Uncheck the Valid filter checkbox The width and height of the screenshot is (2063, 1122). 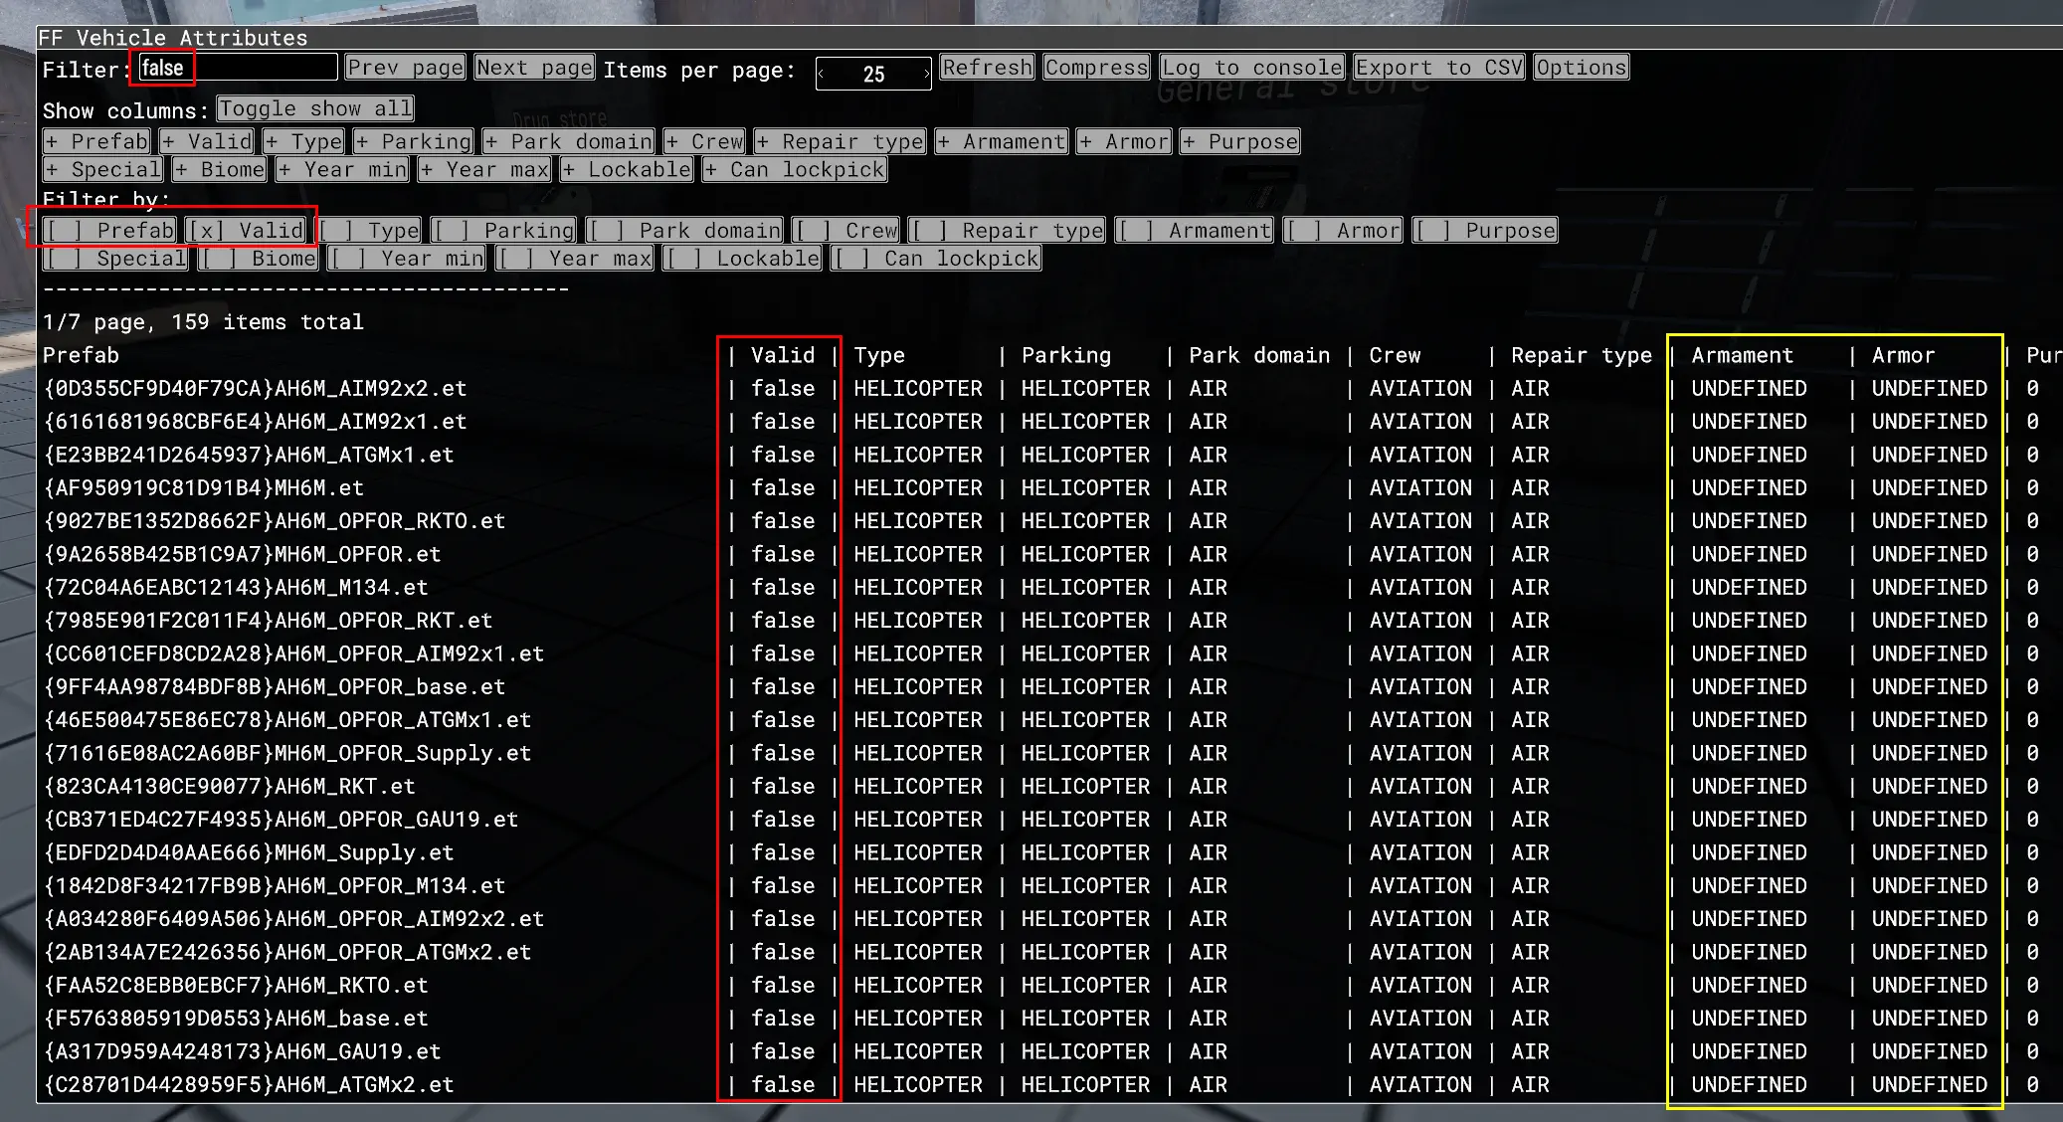pyautogui.click(x=247, y=229)
